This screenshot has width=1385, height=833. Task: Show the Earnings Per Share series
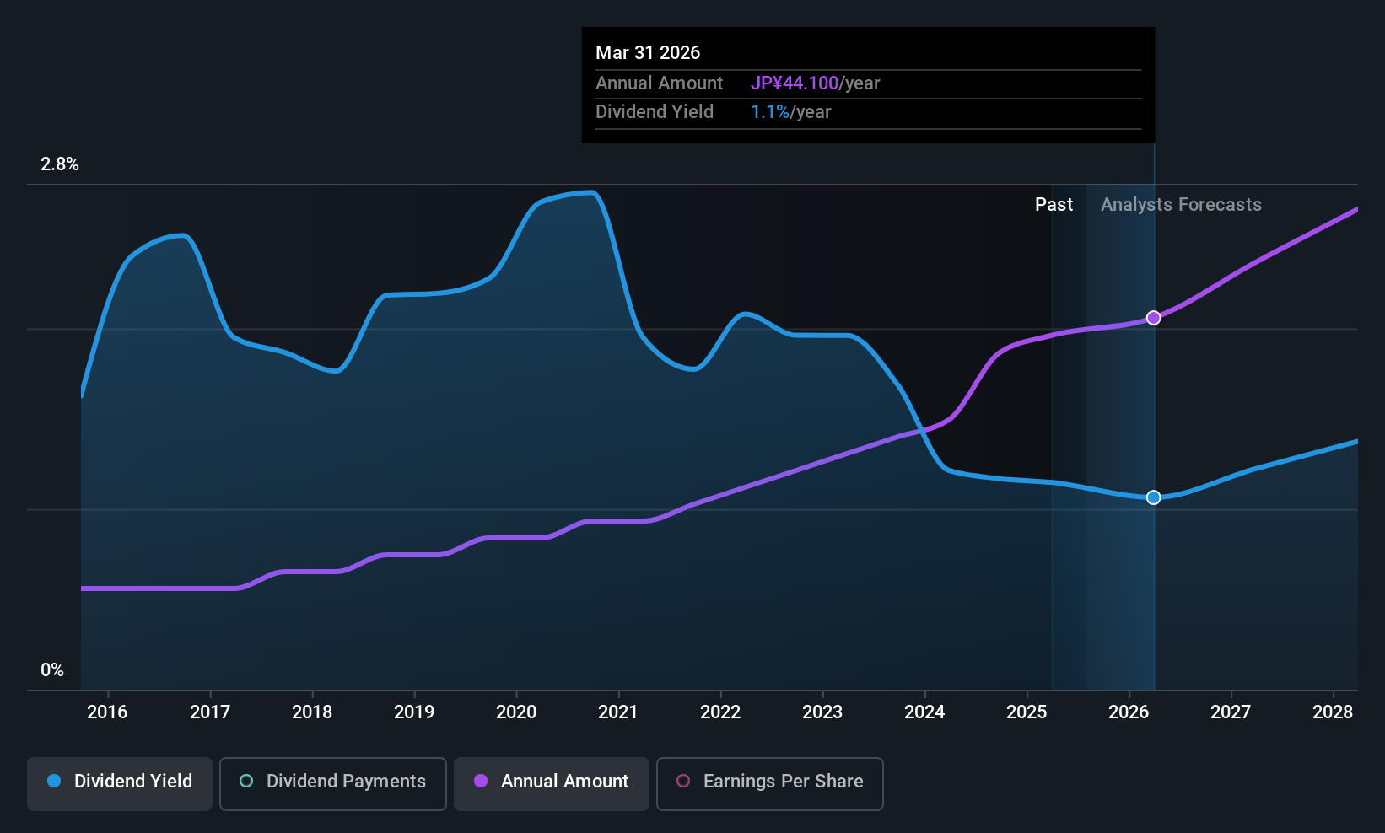[769, 783]
